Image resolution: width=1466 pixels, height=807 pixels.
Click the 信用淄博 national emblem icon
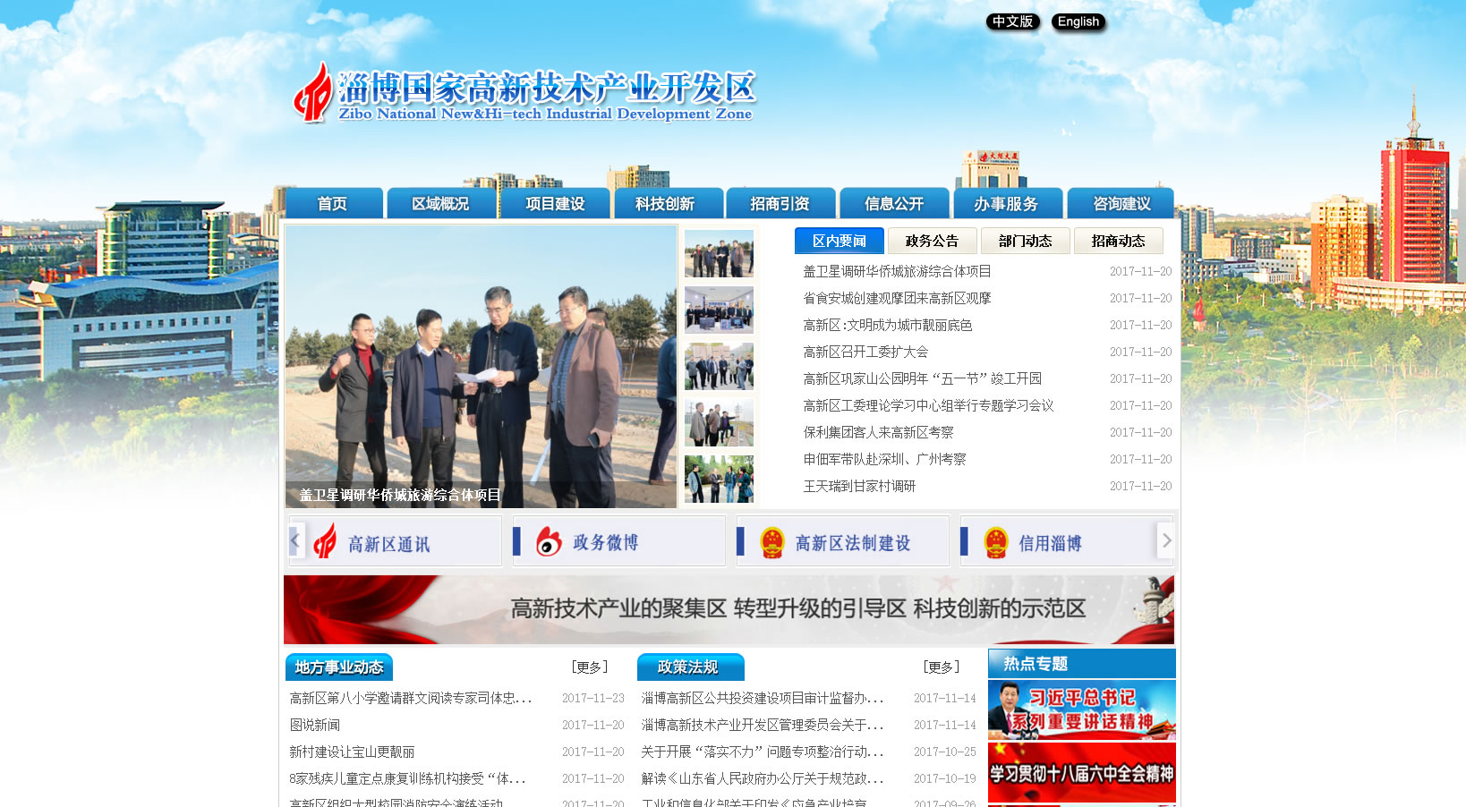tap(995, 542)
